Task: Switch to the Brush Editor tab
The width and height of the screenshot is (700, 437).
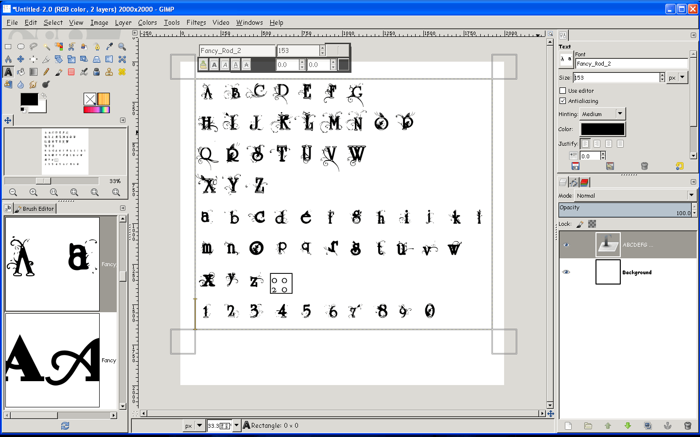Action: pyautogui.click(x=35, y=208)
